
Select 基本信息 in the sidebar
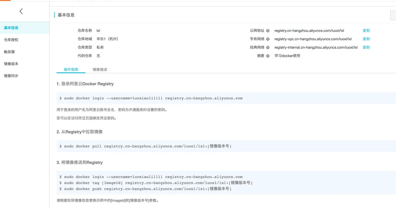click(25, 28)
